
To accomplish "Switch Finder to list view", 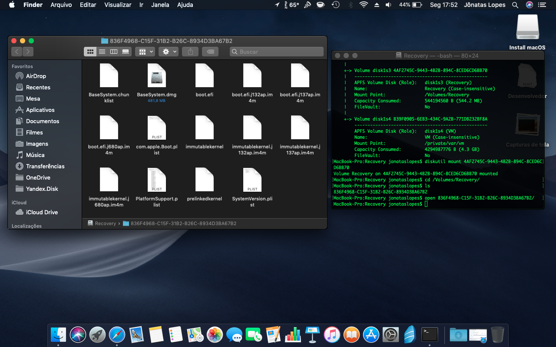I will [102, 52].
